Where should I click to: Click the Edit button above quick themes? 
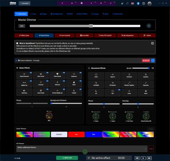pyautogui.click(x=150, y=129)
